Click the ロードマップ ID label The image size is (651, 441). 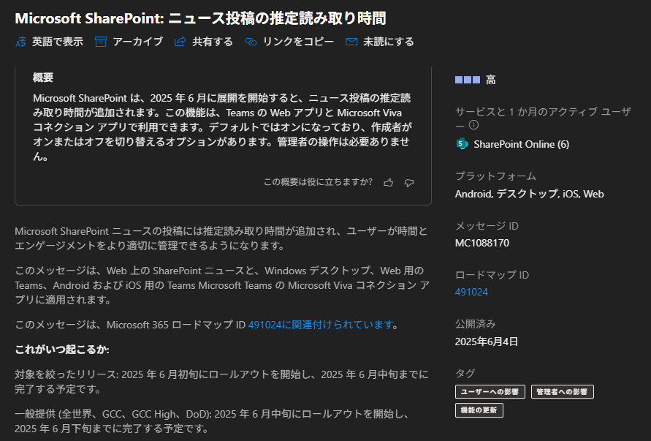[x=492, y=275]
